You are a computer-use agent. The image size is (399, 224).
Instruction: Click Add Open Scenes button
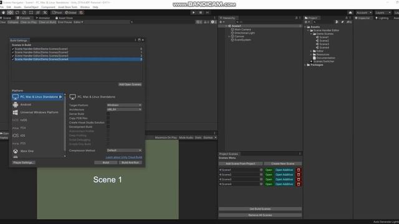click(x=130, y=85)
